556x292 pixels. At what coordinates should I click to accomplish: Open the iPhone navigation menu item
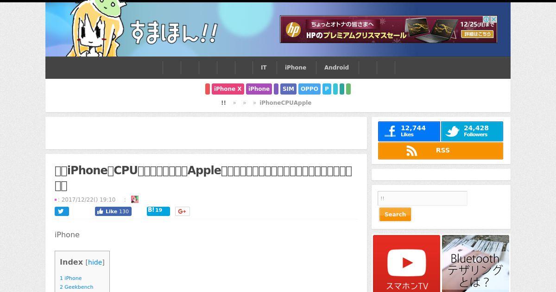[x=296, y=68]
